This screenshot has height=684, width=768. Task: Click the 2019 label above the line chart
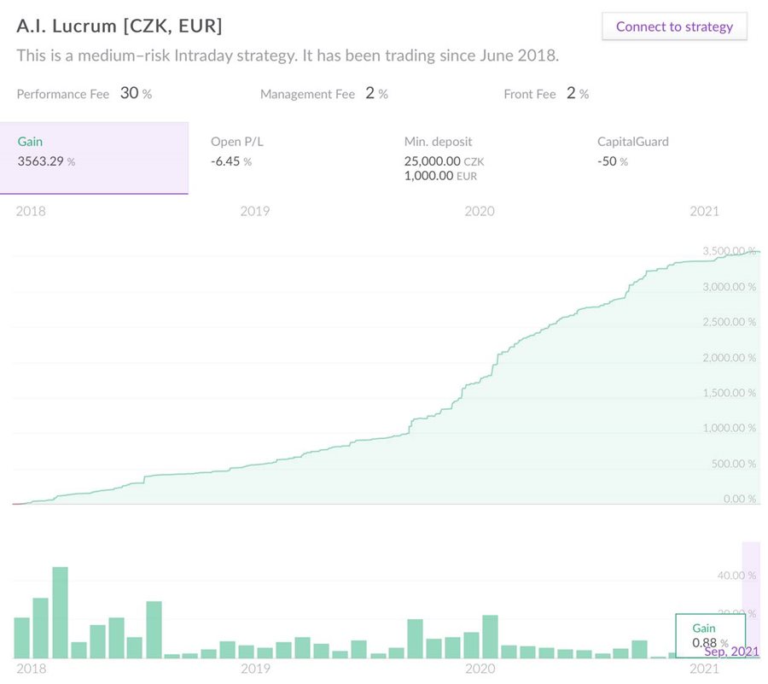254,211
